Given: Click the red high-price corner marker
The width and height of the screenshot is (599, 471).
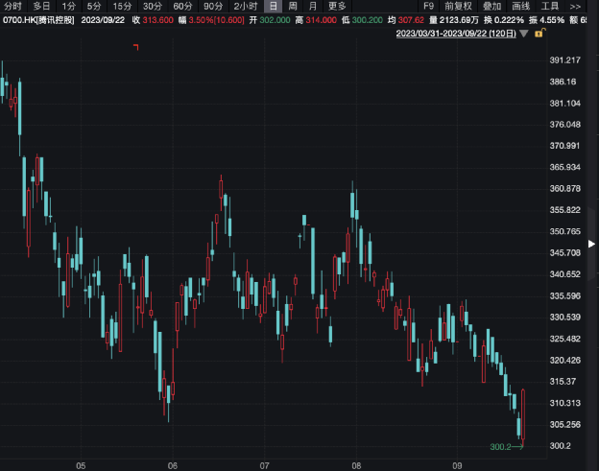Looking at the screenshot, I should pos(136,47).
